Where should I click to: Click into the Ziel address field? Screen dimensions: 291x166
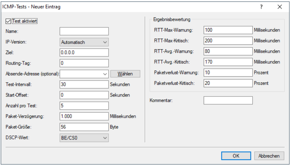84,52
